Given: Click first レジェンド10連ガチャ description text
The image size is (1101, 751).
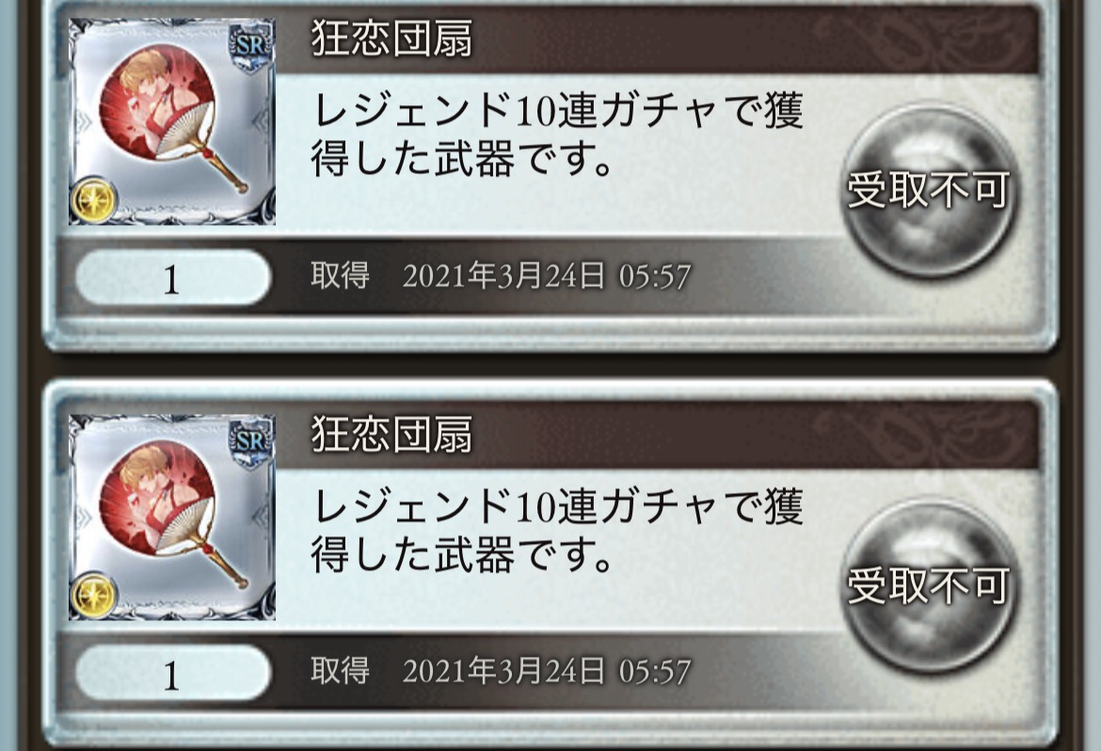Looking at the screenshot, I should coord(557,136).
